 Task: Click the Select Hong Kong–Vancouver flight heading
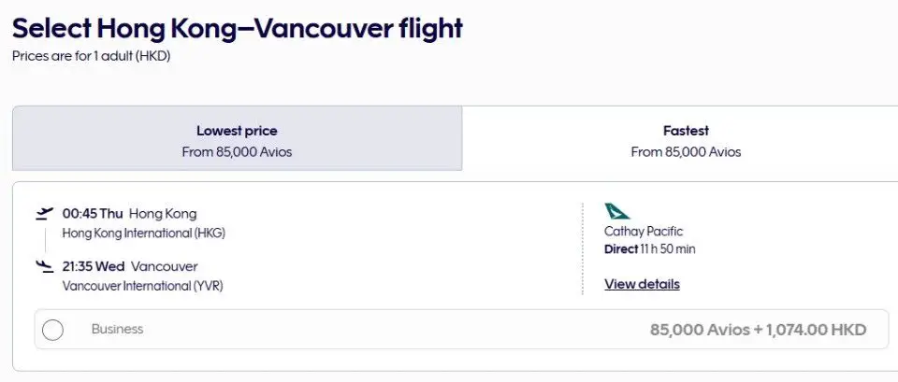(x=238, y=28)
